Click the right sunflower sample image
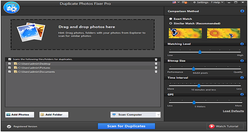 click(x=224, y=33)
